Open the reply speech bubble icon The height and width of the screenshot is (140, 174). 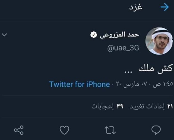point(156,130)
